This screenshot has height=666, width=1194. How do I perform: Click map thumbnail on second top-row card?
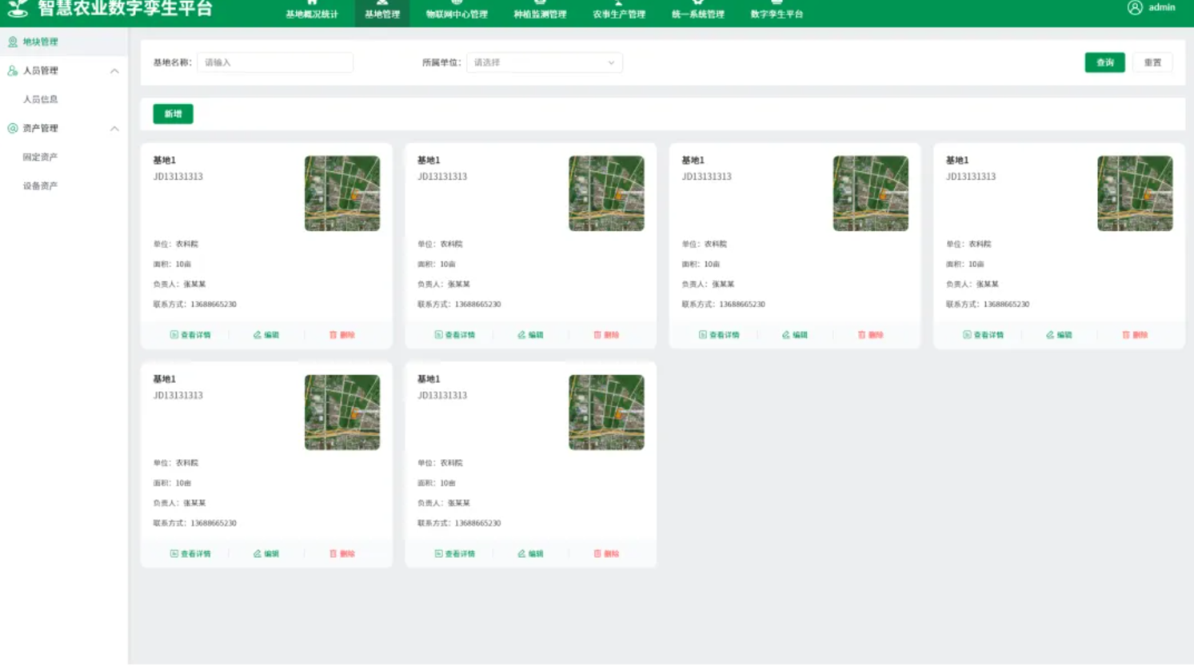(606, 193)
